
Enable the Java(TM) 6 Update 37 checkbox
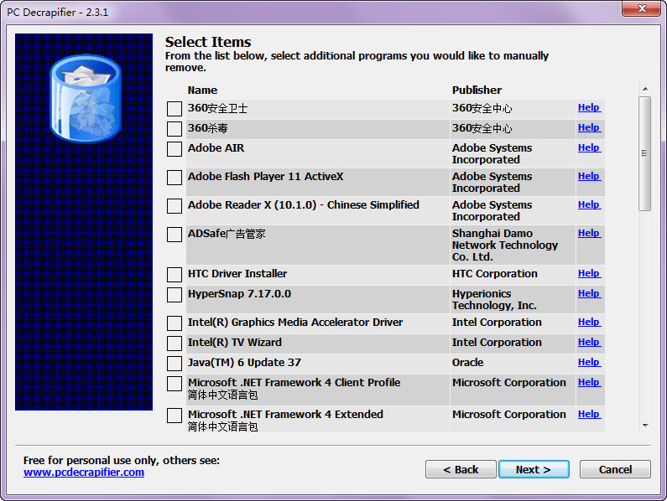click(x=175, y=364)
